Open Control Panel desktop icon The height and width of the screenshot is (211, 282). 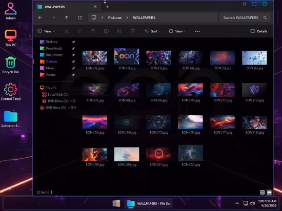point(10,92)
